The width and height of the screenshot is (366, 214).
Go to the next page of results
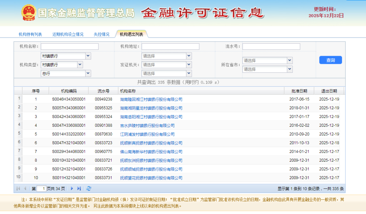pyautogui.click(x=72, y=189)
